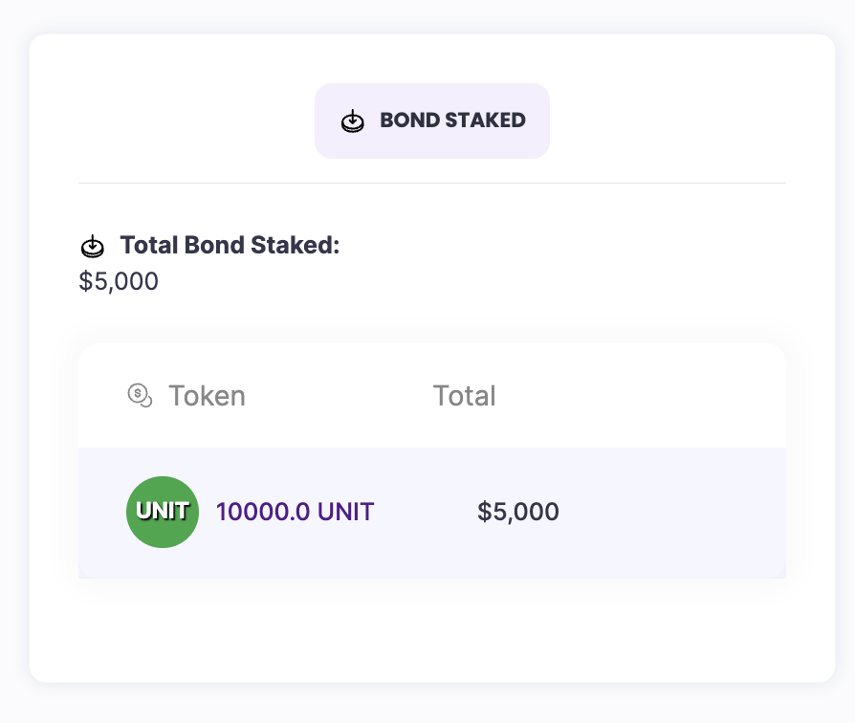855x723 pixels.
Task: Sort by the Total column header
Action: tap(464, 396)
